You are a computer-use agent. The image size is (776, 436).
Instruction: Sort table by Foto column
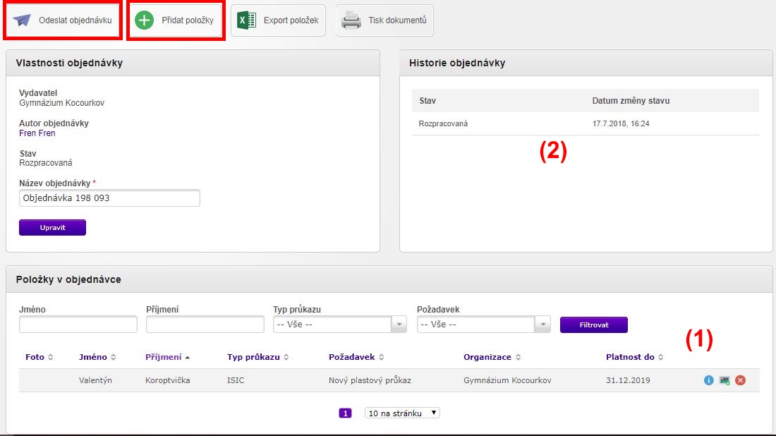pyautogui.click(x=39, y=357)
